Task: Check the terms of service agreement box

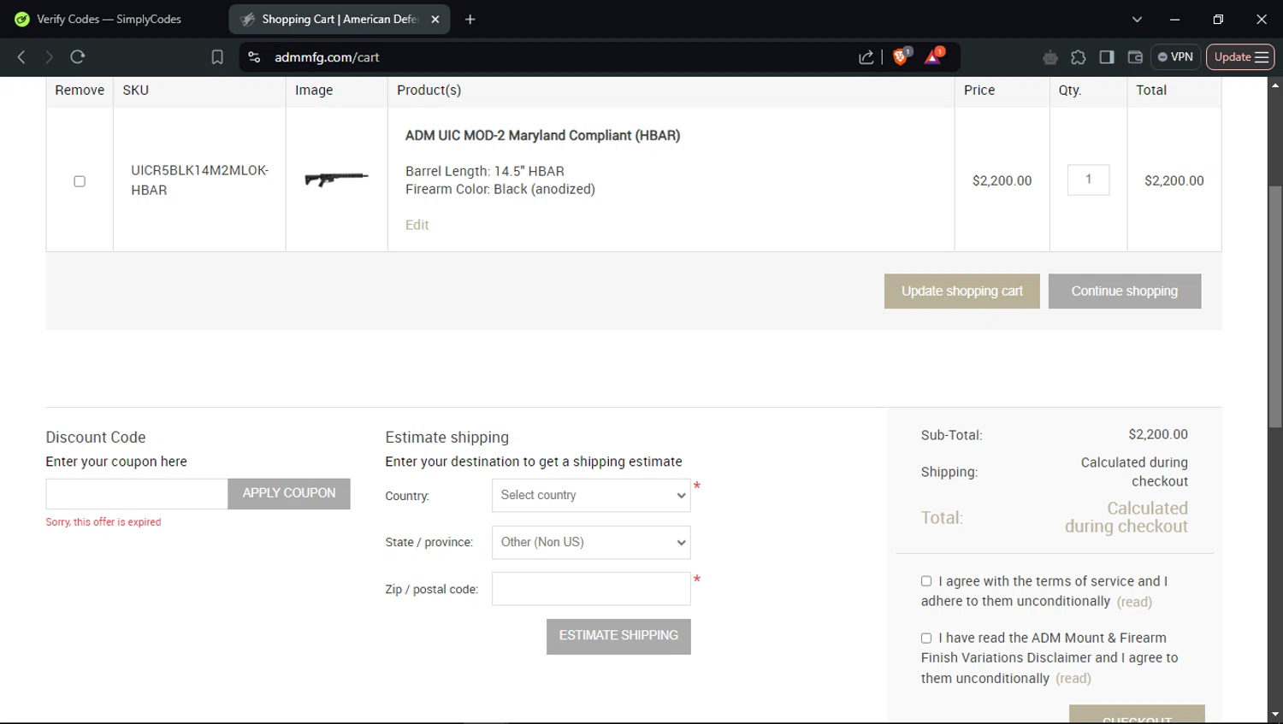Action: click(925, 581)
